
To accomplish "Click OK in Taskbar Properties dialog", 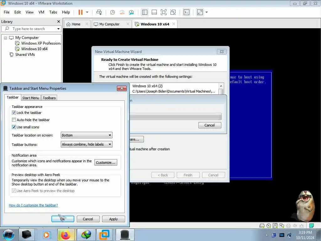I will point(63,219).
